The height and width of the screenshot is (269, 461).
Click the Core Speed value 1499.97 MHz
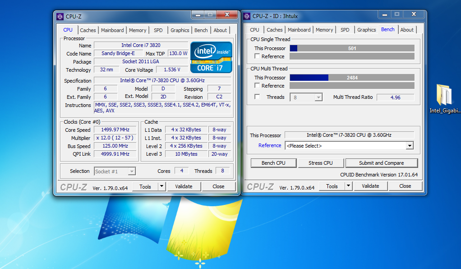tap(115, 130)
